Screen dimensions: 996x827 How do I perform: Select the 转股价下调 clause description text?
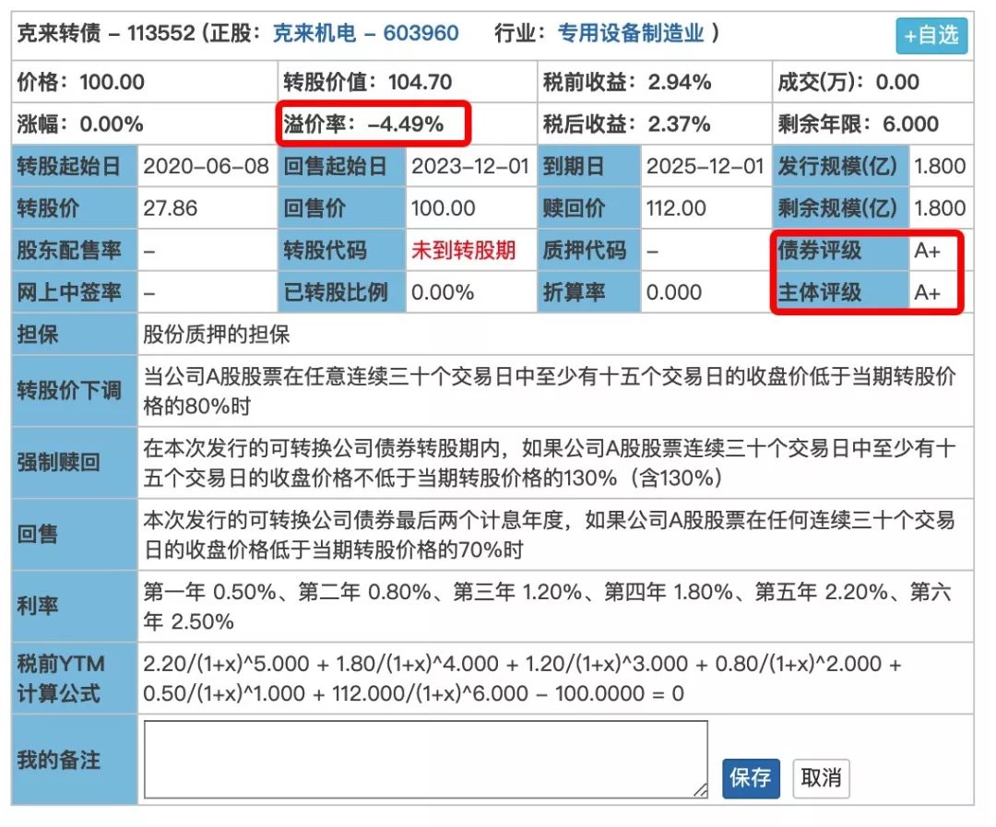coord(550,391)
